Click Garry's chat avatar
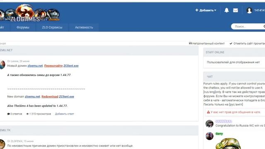 click(210, 136)
